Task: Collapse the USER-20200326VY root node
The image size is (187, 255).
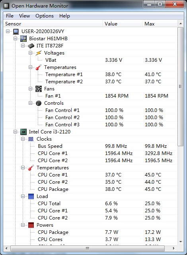Action: coord(8,31)
